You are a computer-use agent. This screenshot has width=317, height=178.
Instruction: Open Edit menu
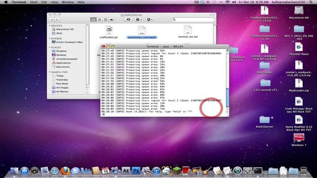[44, 2]
